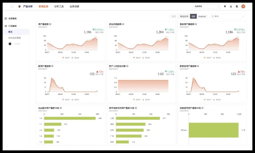The width and height of the screenshot is (255, 153).
Task: Open the document icon in top bar
Action: point(237,7)
